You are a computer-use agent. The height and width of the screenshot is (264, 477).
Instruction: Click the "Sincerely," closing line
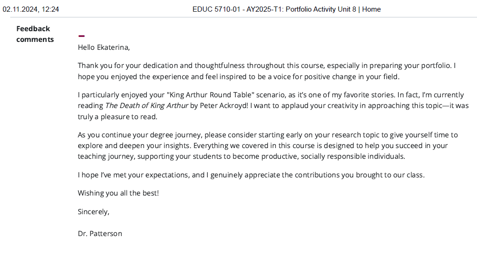[x=94, y=212]
